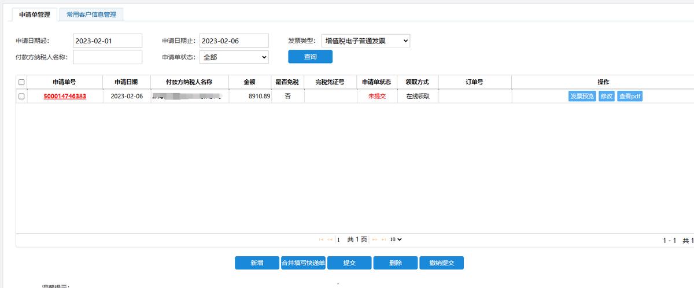The height and width of the screenshot is (288, 694).
Task: Click the 申请单号 column header
Action: (x=65, y=82)
